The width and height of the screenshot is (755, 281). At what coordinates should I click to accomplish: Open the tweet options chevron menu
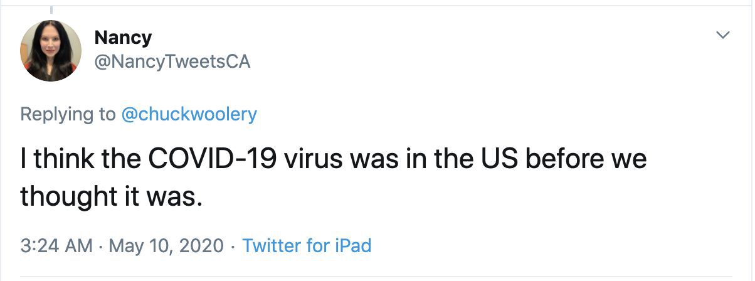click(723, 35)
